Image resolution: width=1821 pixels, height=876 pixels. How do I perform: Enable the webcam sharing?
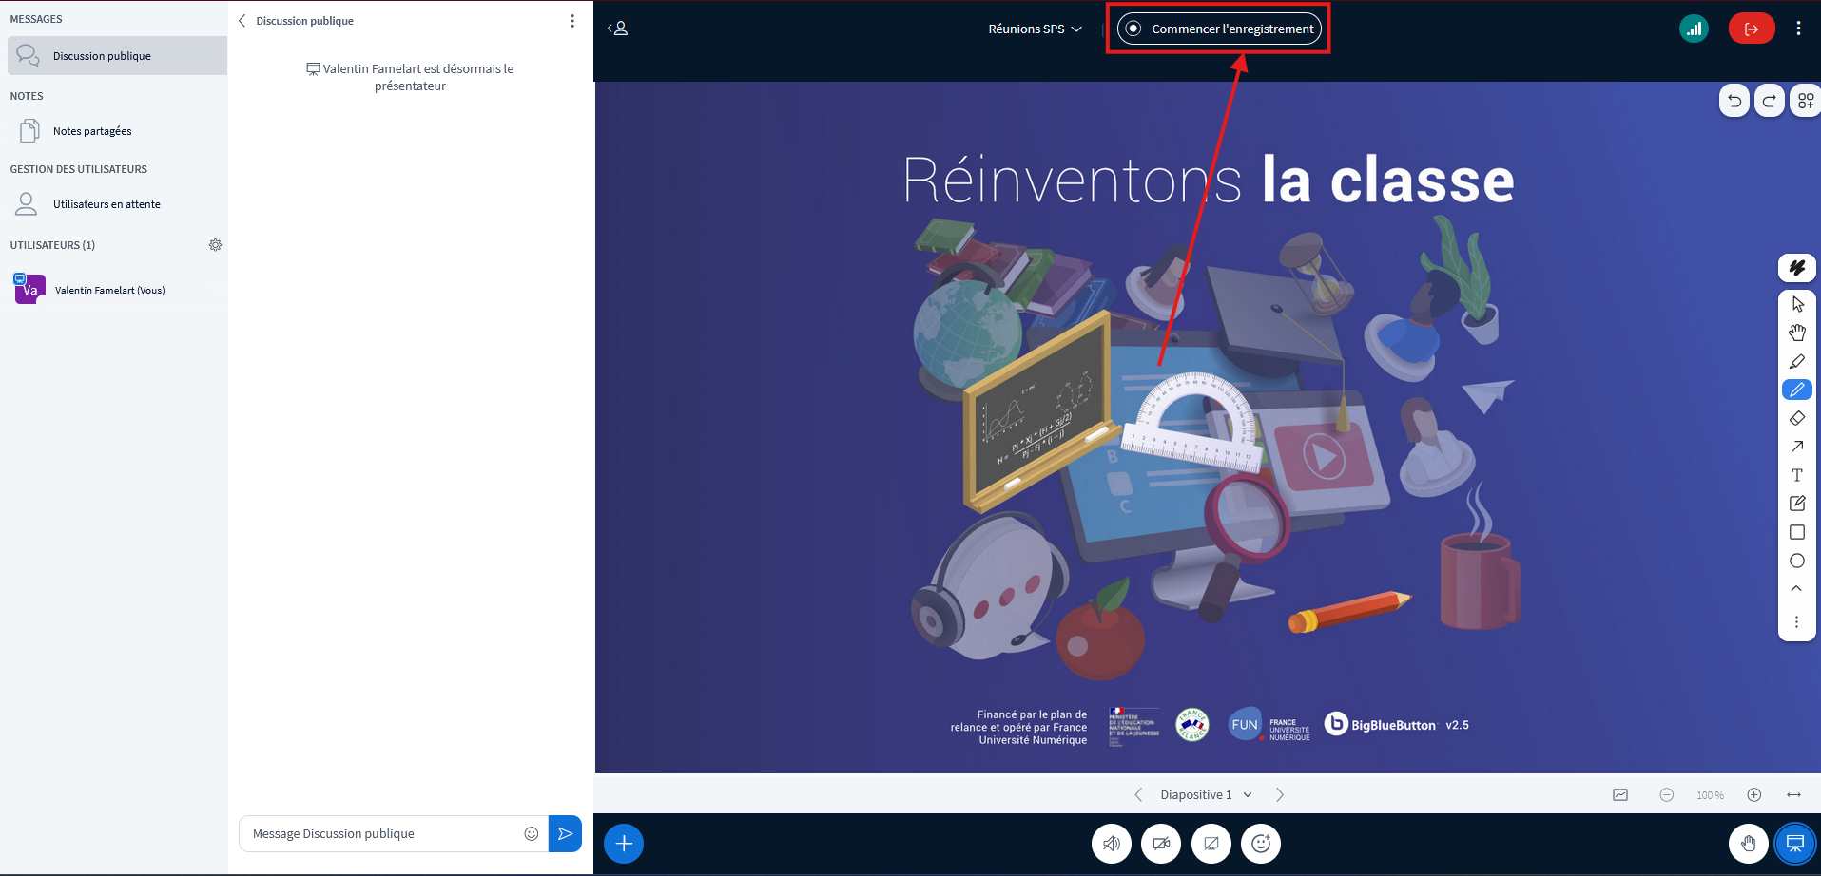coord(1160,843)
